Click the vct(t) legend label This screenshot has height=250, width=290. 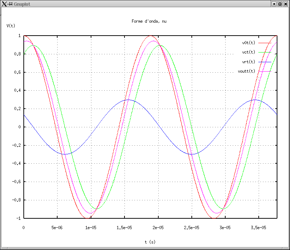[x=249, y=52]
